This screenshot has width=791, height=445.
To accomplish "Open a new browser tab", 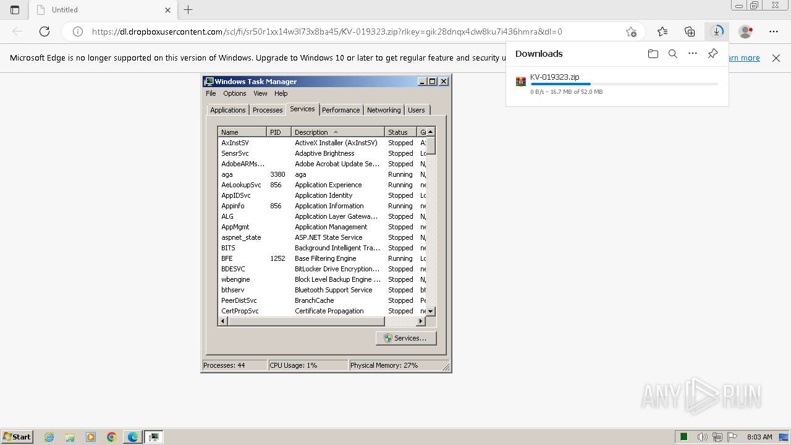I will point(188,10).
